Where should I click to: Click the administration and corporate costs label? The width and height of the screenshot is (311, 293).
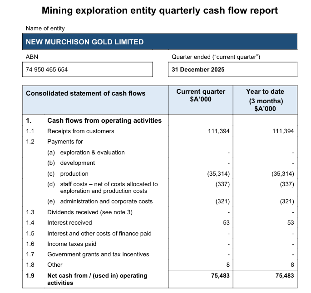pos(100,202)
